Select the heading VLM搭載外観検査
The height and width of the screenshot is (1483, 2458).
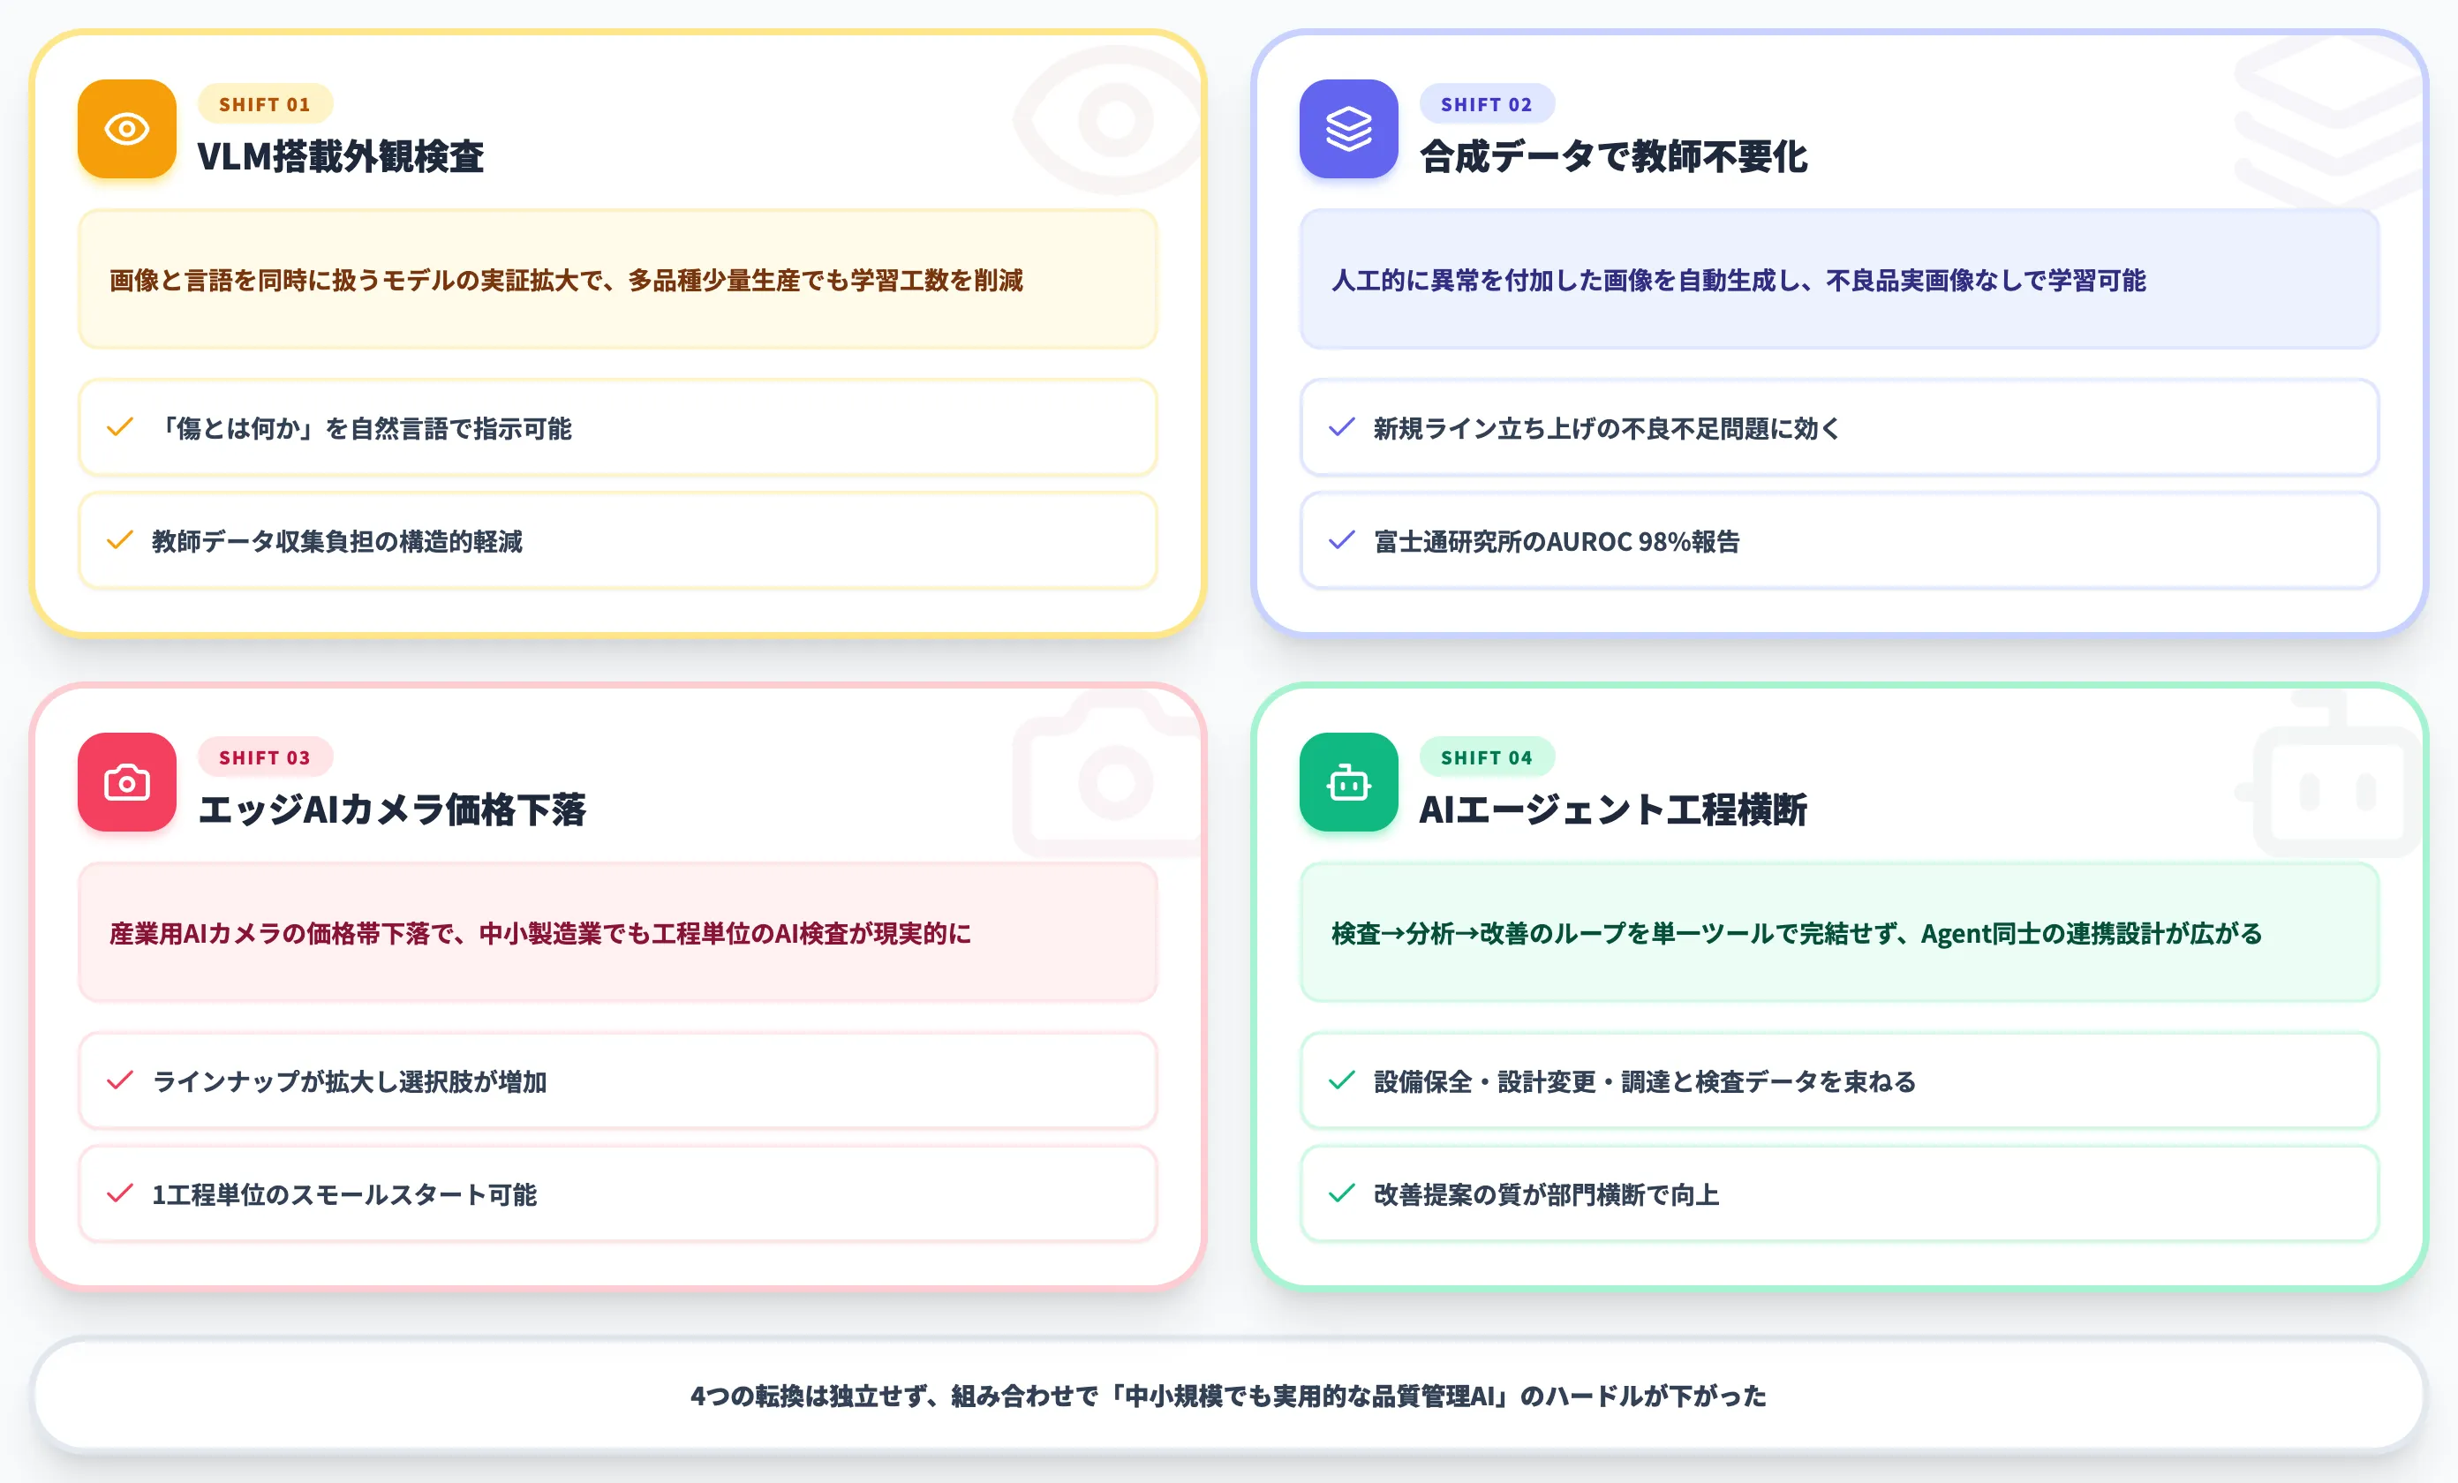pyautogui.click(x=340, y=156)
